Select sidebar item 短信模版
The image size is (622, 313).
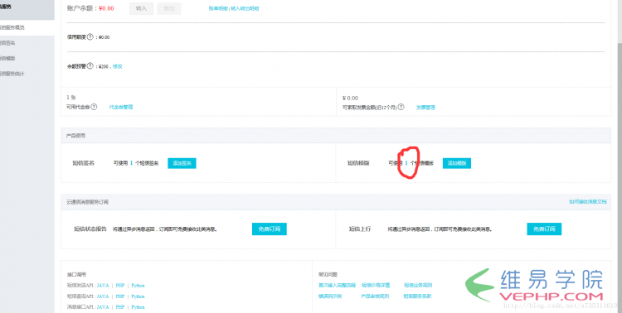[x=27, y=58]
